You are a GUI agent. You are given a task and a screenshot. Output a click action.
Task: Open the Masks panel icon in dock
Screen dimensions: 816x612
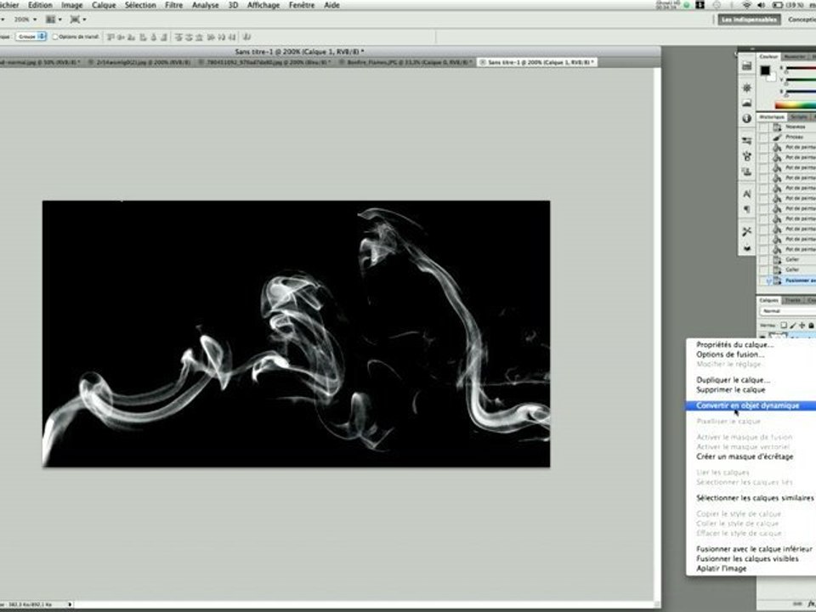[747, 103]
